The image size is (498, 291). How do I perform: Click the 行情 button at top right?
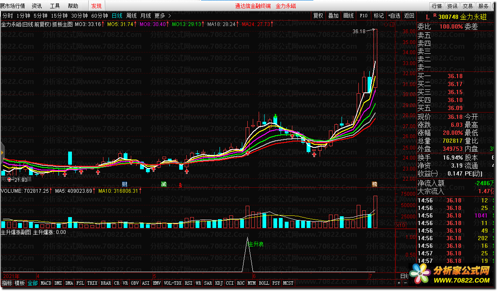click(437, 6)
